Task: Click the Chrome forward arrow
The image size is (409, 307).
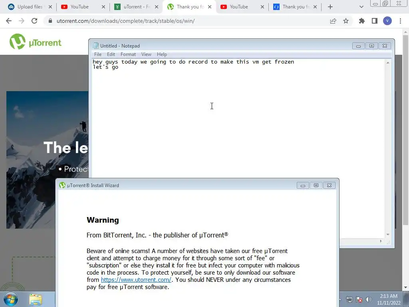Action: pyautogui.click(x=22, y=21)
